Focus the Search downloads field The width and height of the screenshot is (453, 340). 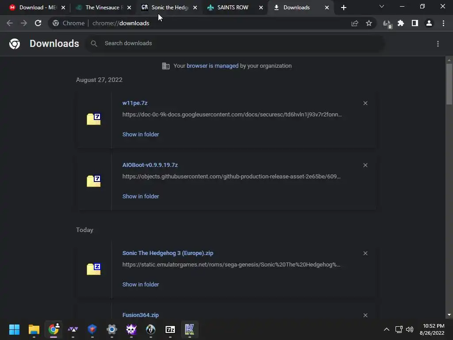point(234,43)
